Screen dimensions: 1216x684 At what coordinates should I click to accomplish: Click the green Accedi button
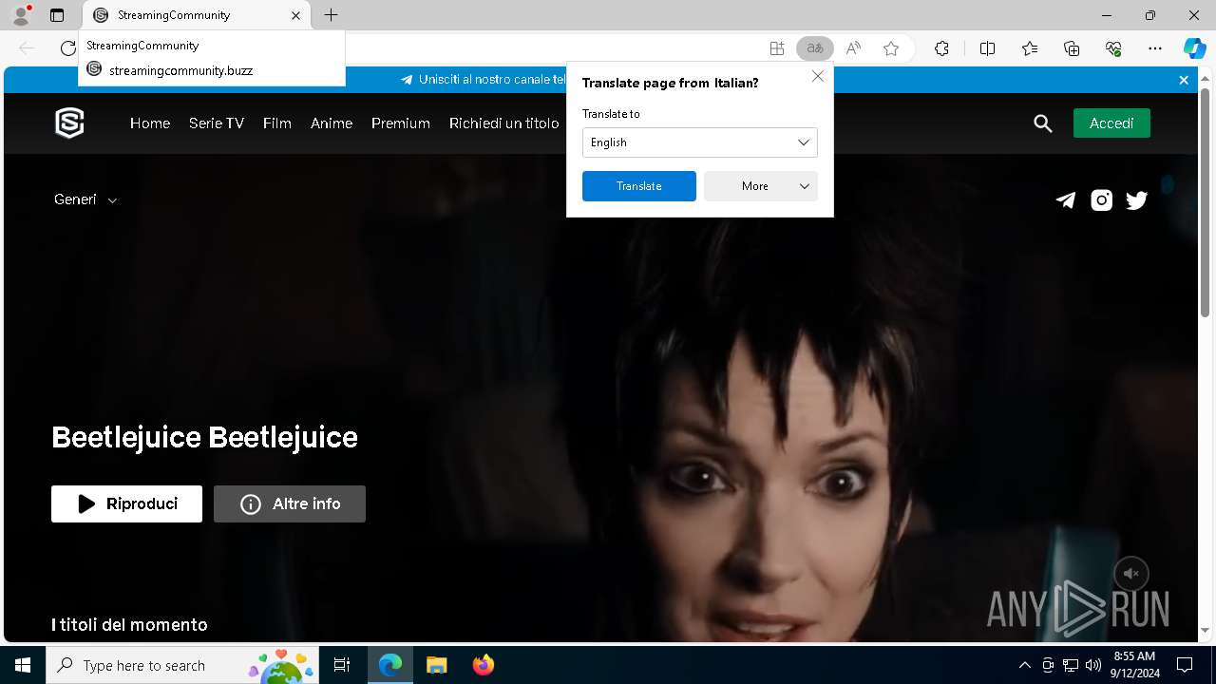pyautogui.click(x=1111, y=123)
